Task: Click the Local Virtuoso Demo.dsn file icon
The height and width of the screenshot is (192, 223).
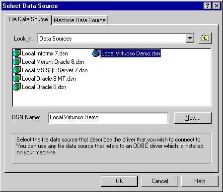Action: click(96, 53)
